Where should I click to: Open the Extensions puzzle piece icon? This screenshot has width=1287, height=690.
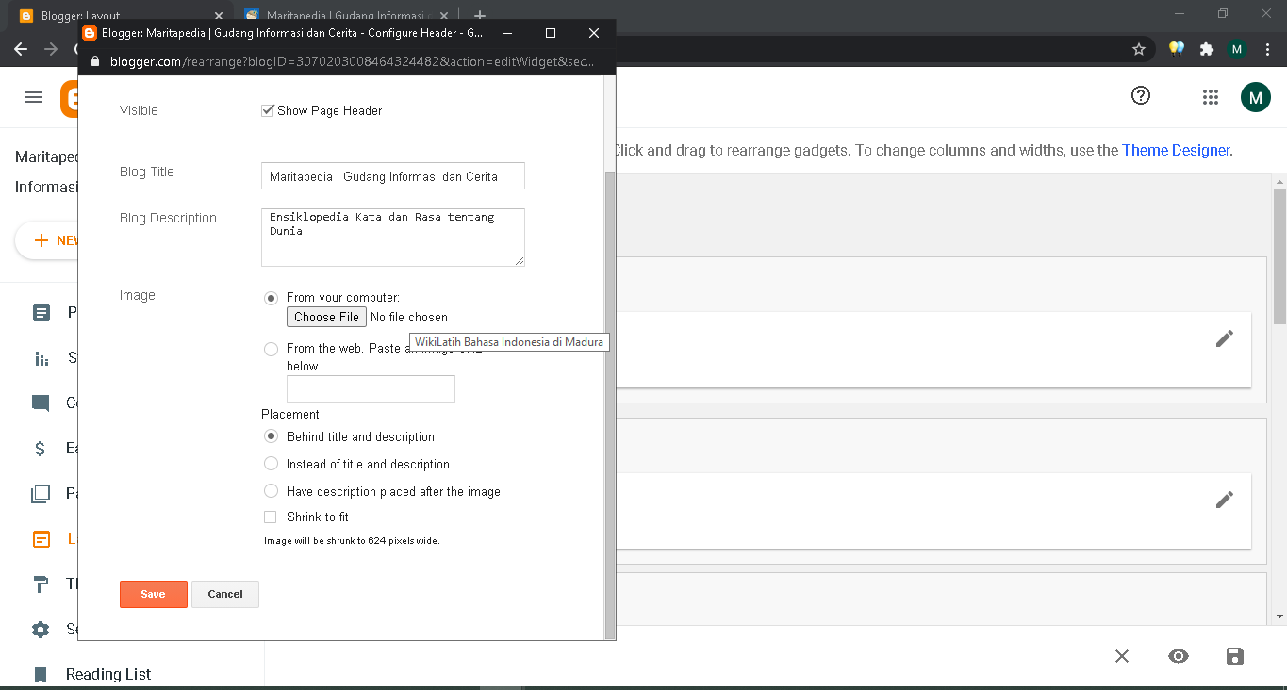click(1207, 49)
